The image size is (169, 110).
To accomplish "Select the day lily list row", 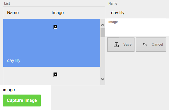I will pos(52,43).
